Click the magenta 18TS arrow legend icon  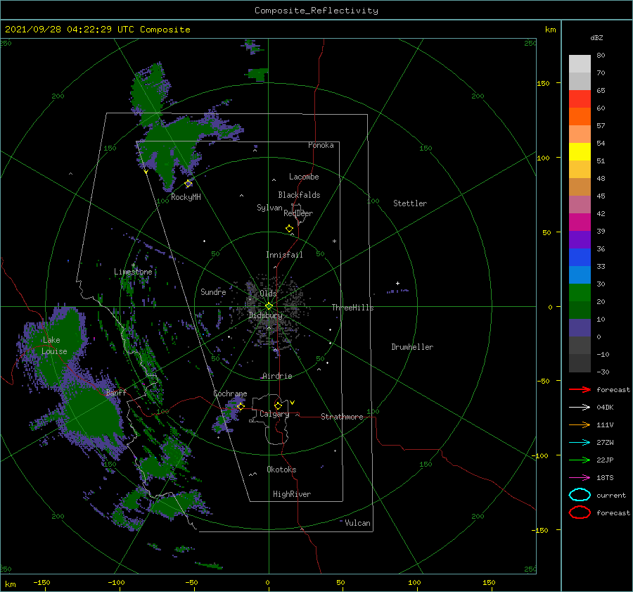pyautogui.click(x=580, y=478)
